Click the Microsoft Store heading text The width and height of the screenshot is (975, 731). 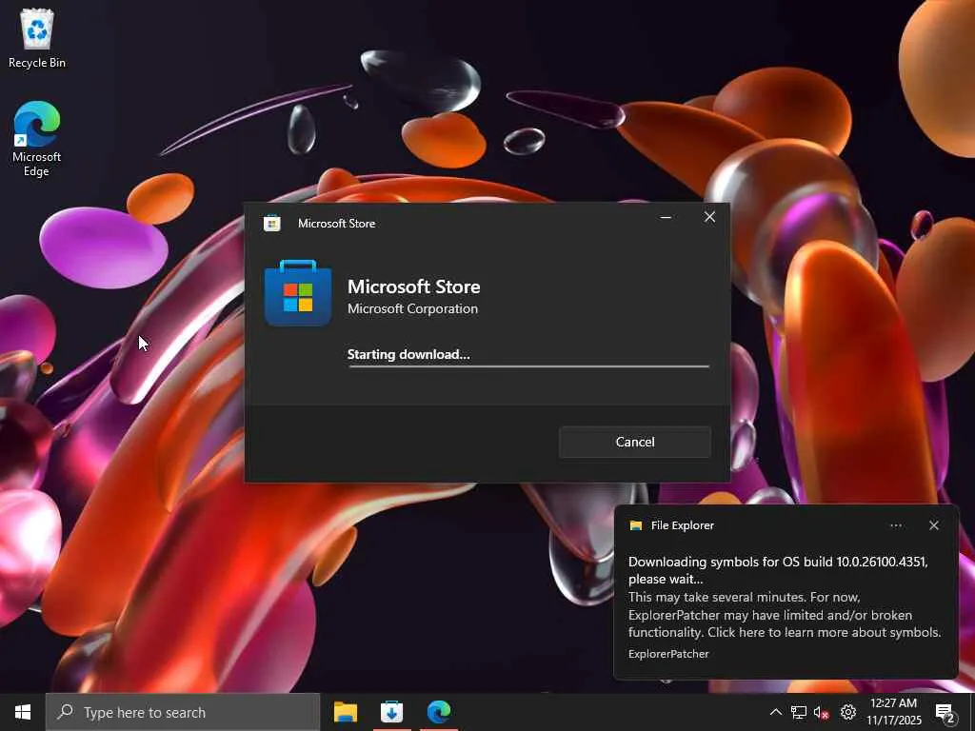413,286
